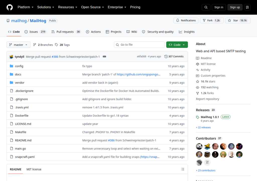
Task: Open snapcraft.yaml file
Action: [x=25, y=157]
